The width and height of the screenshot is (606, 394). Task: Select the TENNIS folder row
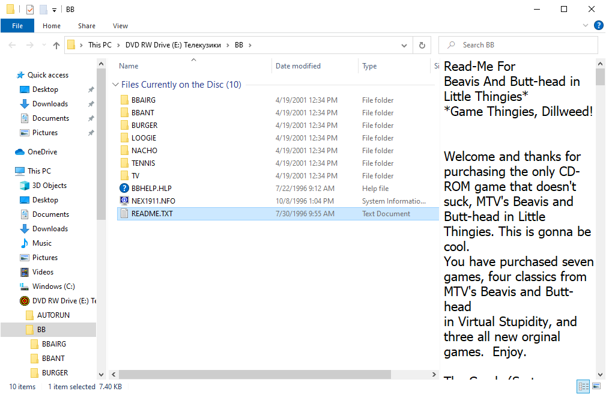click(x=278, y=163)
